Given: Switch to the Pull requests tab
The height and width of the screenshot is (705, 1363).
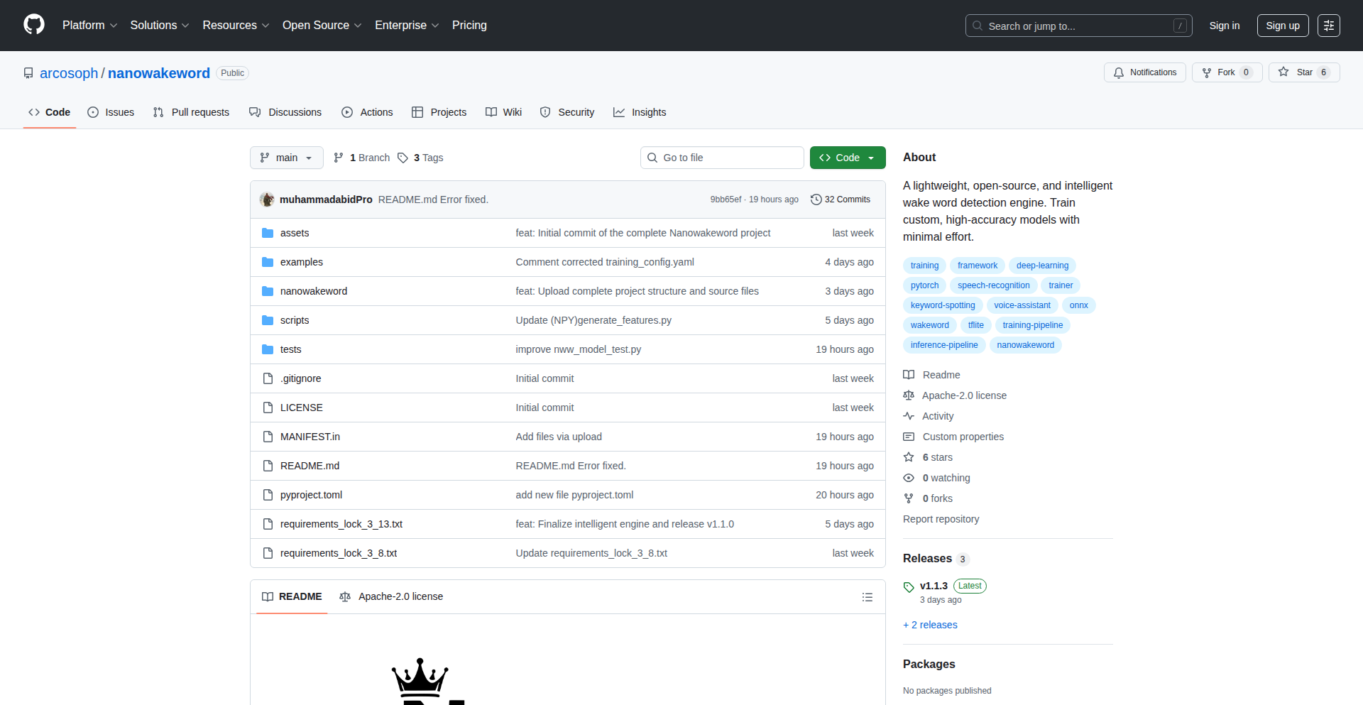Looking at the screenshot, I should click(x=191, y=112).
